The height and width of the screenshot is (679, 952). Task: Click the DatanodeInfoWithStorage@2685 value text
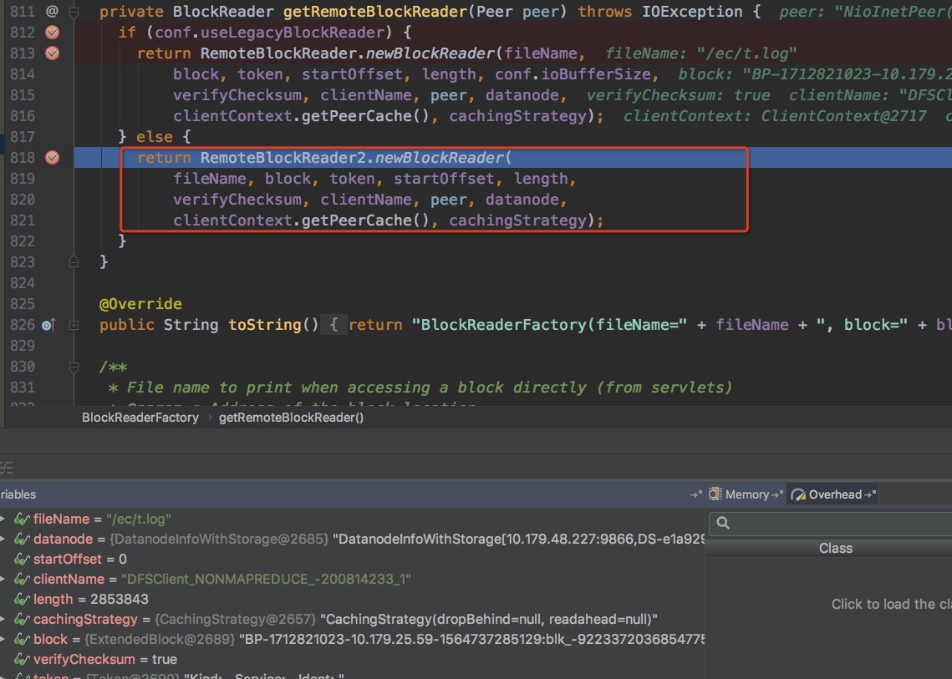(x=219, y=539)
